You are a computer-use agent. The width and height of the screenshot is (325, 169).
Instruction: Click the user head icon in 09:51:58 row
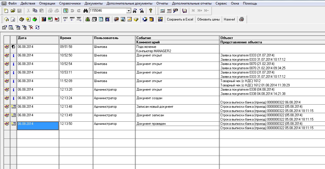[x=13, y=47]
